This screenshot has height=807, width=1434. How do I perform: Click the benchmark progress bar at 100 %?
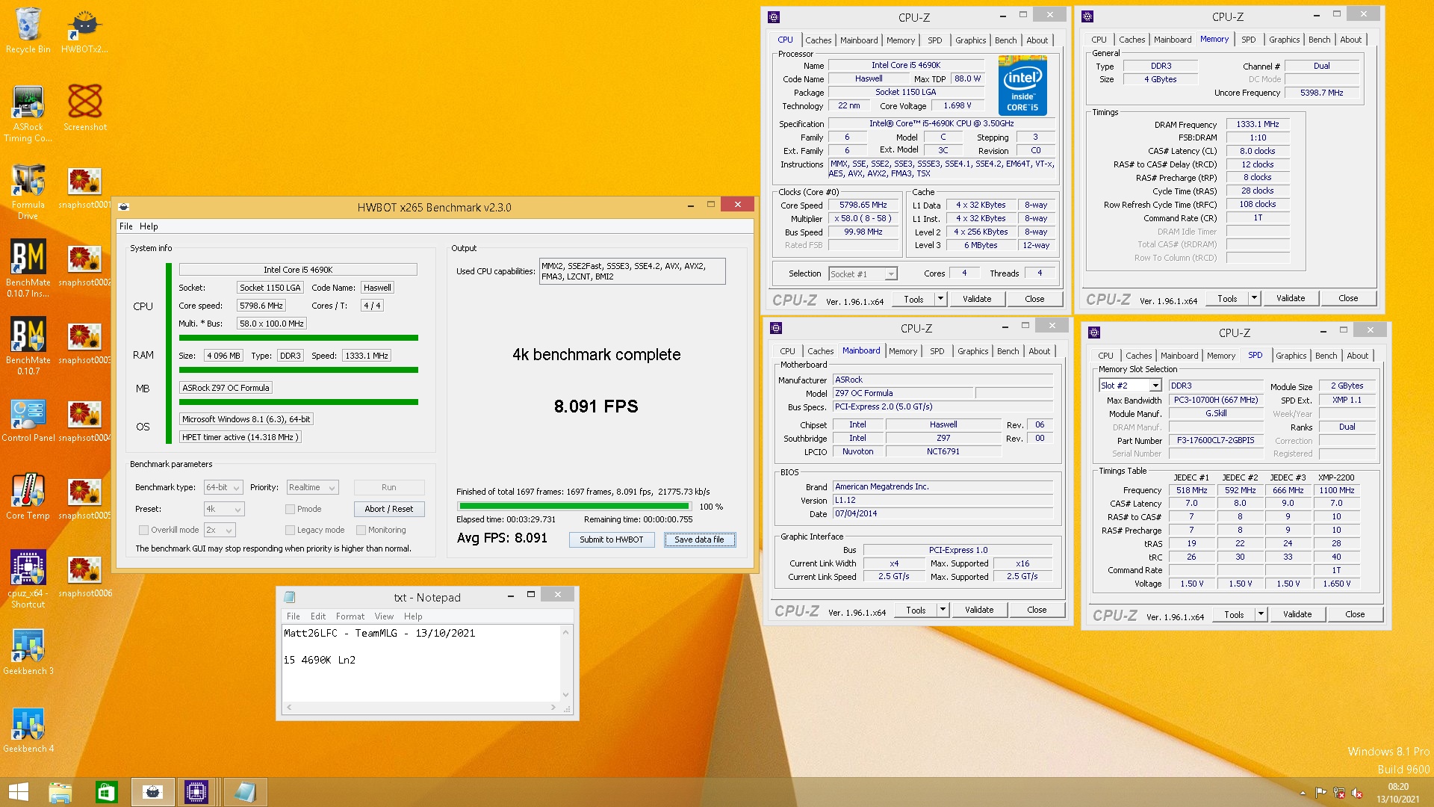(575, 507)
